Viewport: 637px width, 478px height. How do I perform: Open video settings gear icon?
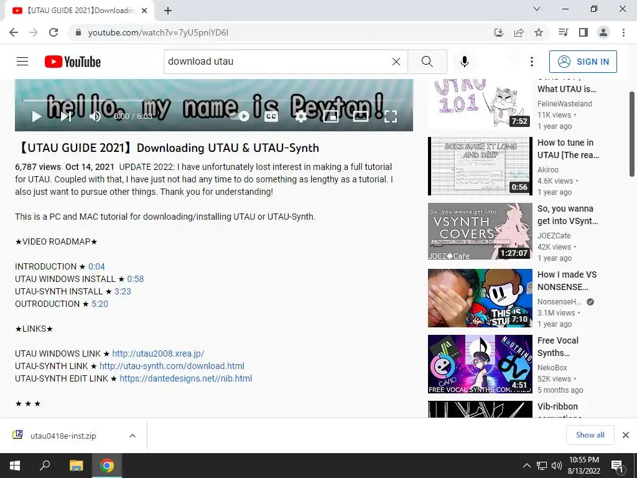coord(300,116)
